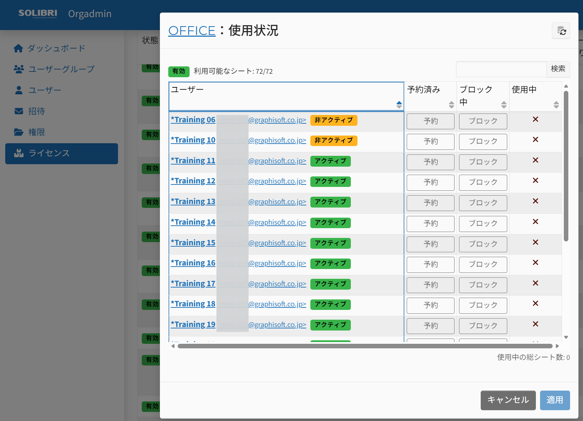
Task: Block (ブロック) user Training 10
Action: click(483, 141)
